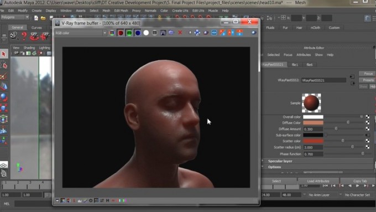Click Scatter radius (cm) value field

[313, 147]
